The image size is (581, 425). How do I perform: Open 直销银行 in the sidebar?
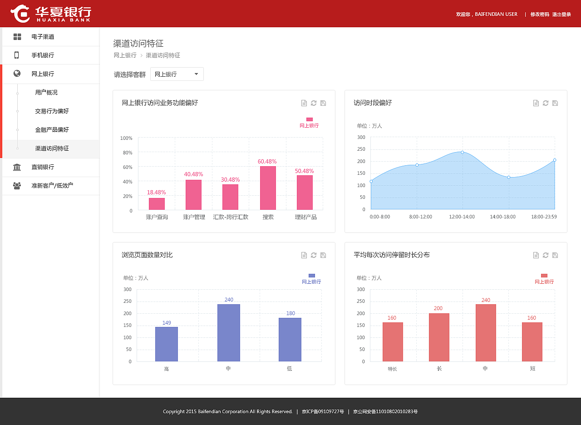(51, 167)
